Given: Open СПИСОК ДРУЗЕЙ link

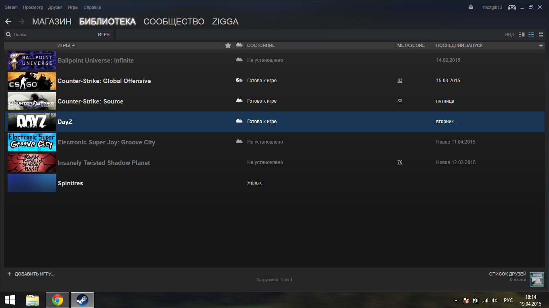Looking at the screenshot, I should (x=508, y=274).
